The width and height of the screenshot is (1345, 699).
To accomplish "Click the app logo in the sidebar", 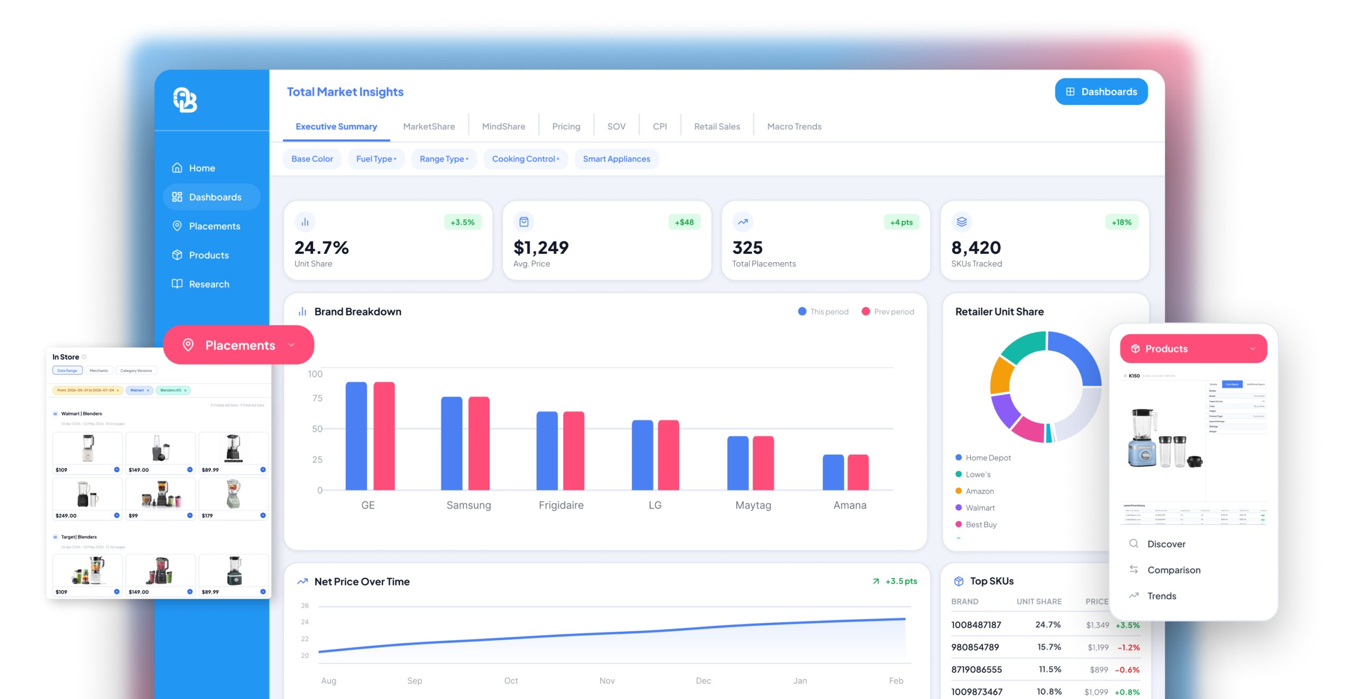I will click(185, 100).
